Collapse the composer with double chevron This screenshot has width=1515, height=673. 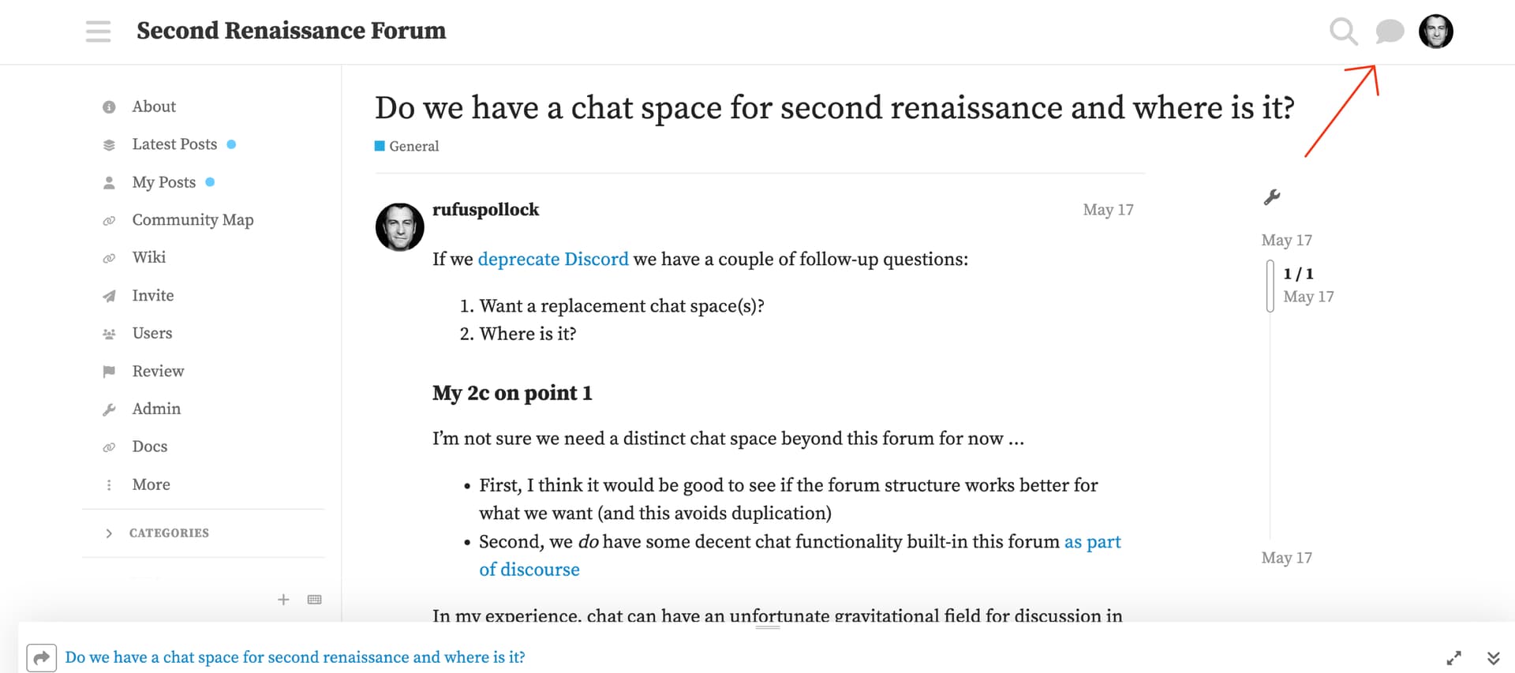coord(1493,658)
